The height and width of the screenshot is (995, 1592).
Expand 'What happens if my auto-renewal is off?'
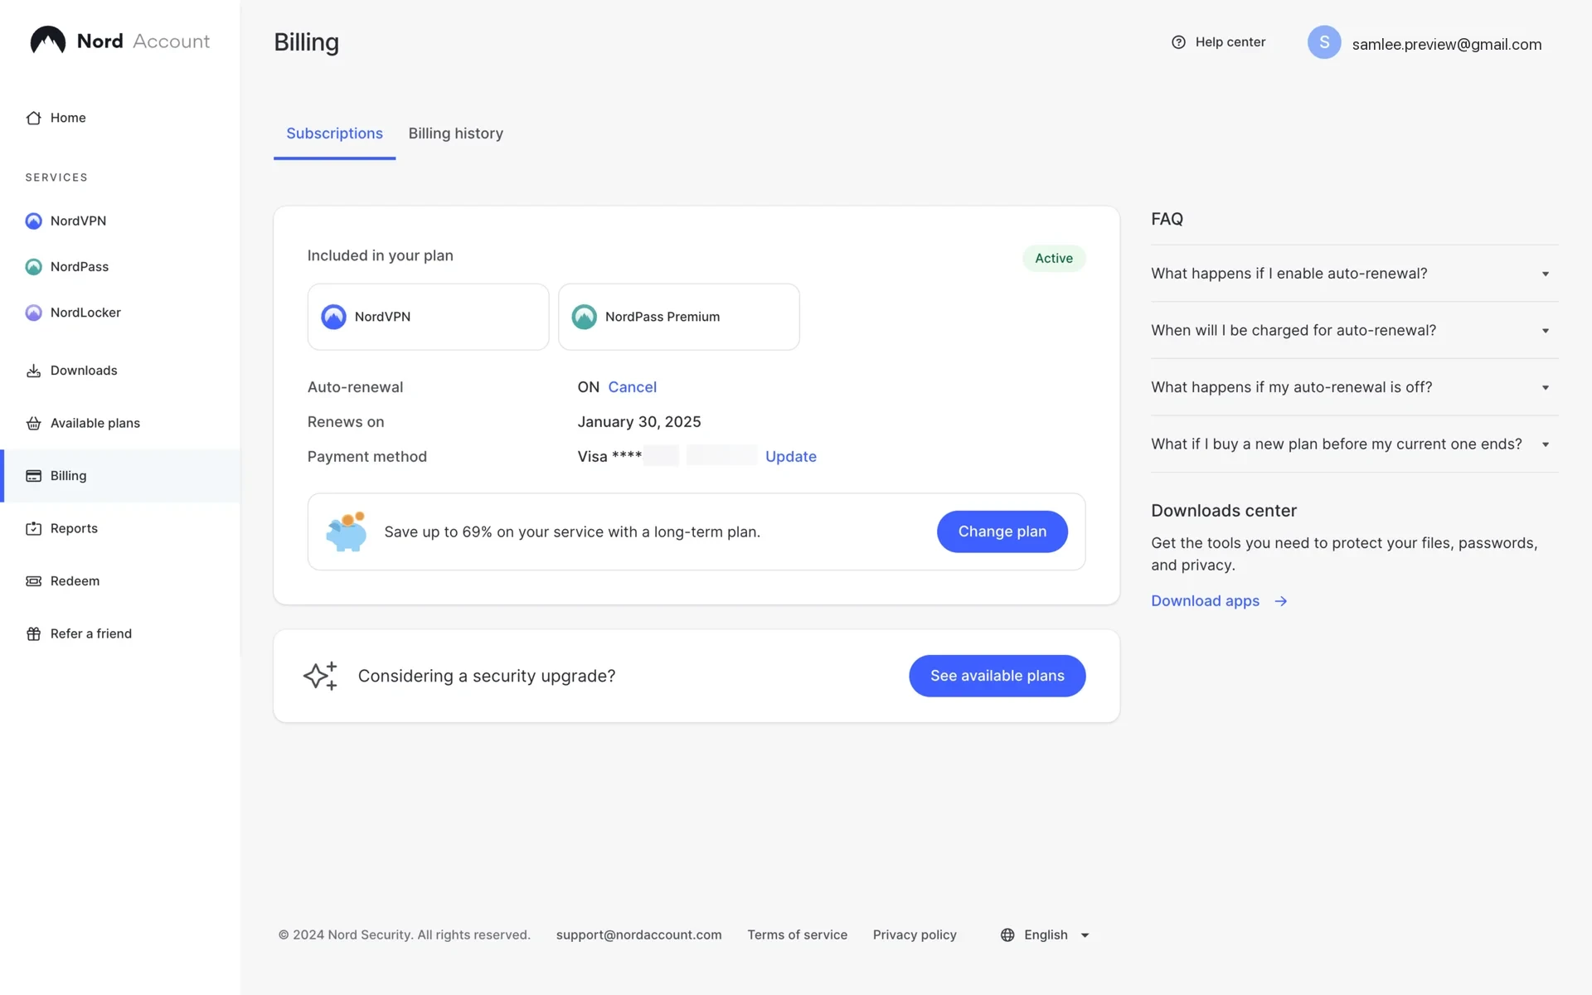click(x=1354, y=387)
